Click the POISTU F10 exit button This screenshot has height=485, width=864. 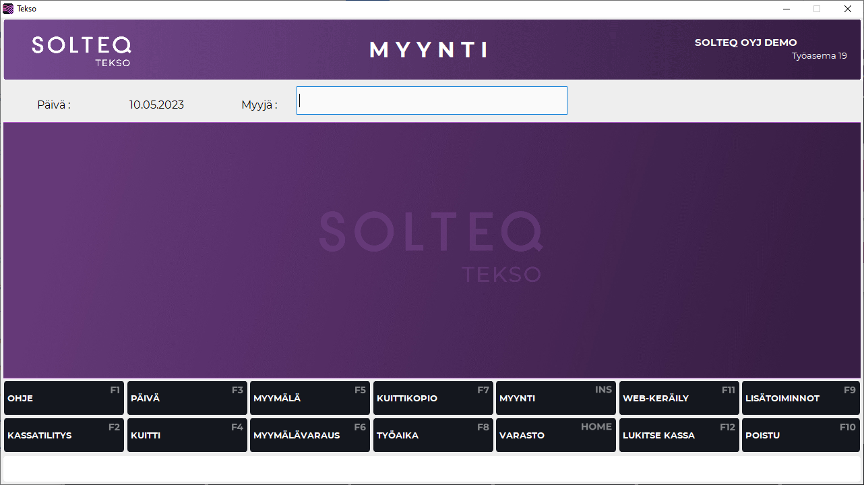801,435
